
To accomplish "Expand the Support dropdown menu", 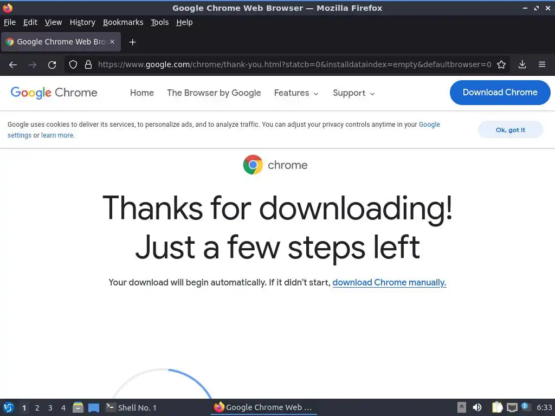I will pos(353,93).
